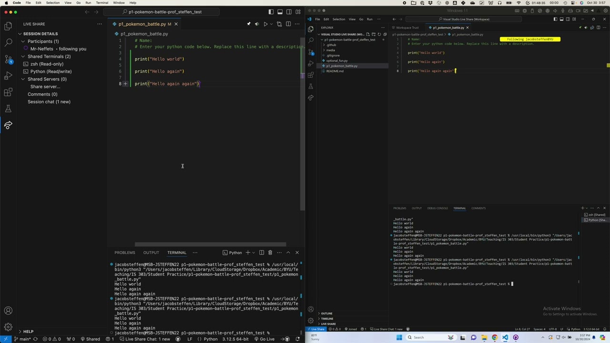The image size is (610, 343).
Task: Open Explorer view in left VS Code
Action: pos(8,26)
